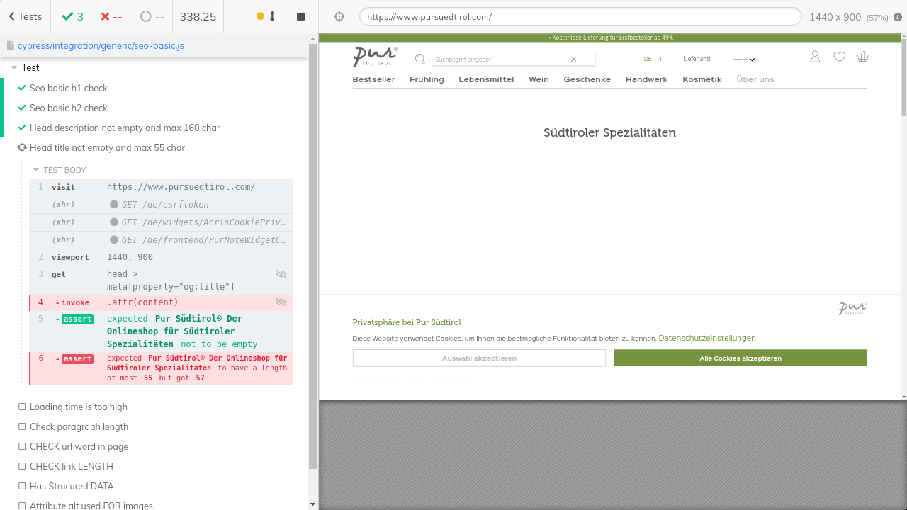Open the Wein menu item

pyautogui.click(x=539, y=79)
